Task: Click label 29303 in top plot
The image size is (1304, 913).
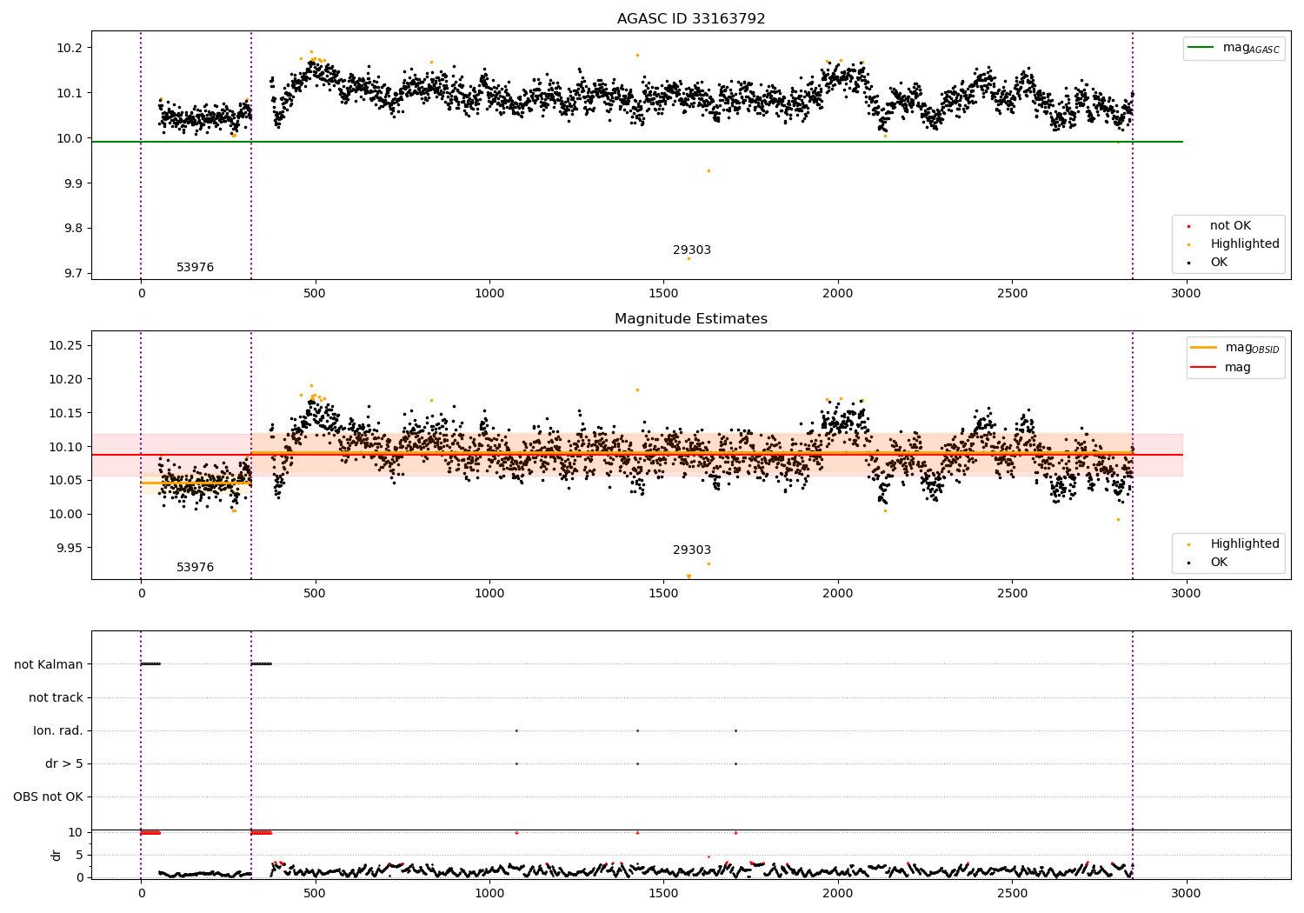Action: point(692,250)
